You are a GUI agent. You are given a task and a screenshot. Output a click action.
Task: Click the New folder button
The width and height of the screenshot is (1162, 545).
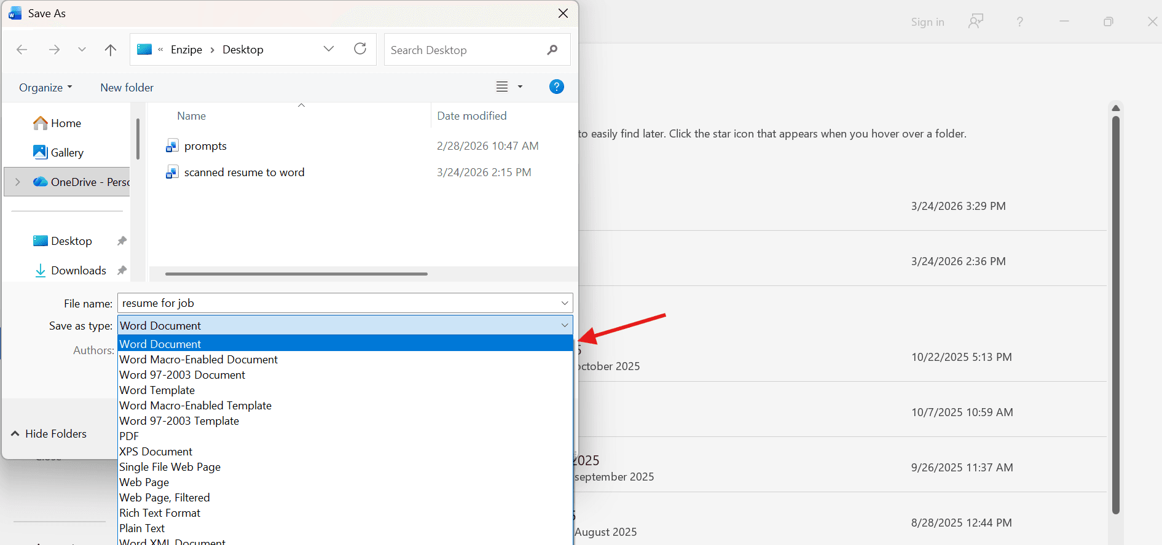coord(127,88)
